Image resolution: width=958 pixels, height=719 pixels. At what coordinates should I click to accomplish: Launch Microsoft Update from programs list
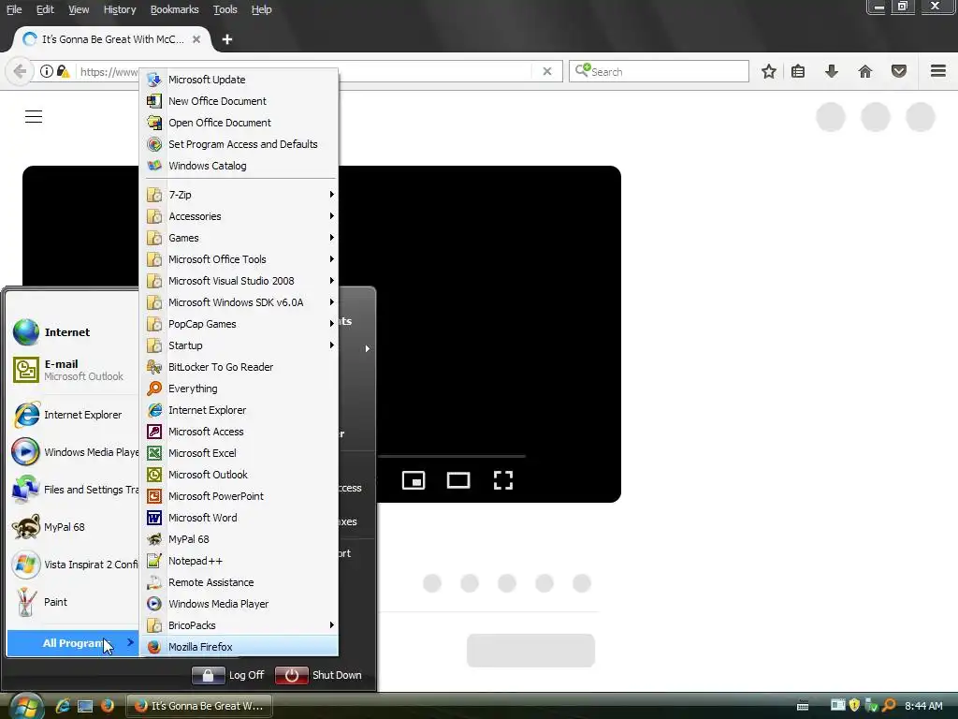239,80
